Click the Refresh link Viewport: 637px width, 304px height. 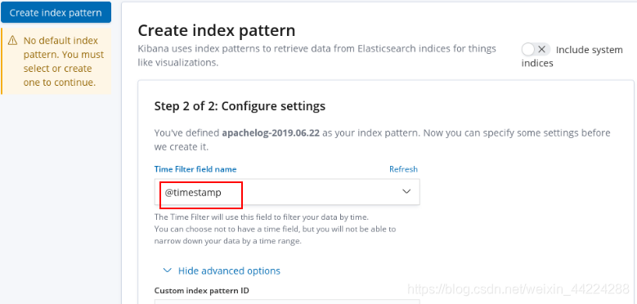[403, 169]
